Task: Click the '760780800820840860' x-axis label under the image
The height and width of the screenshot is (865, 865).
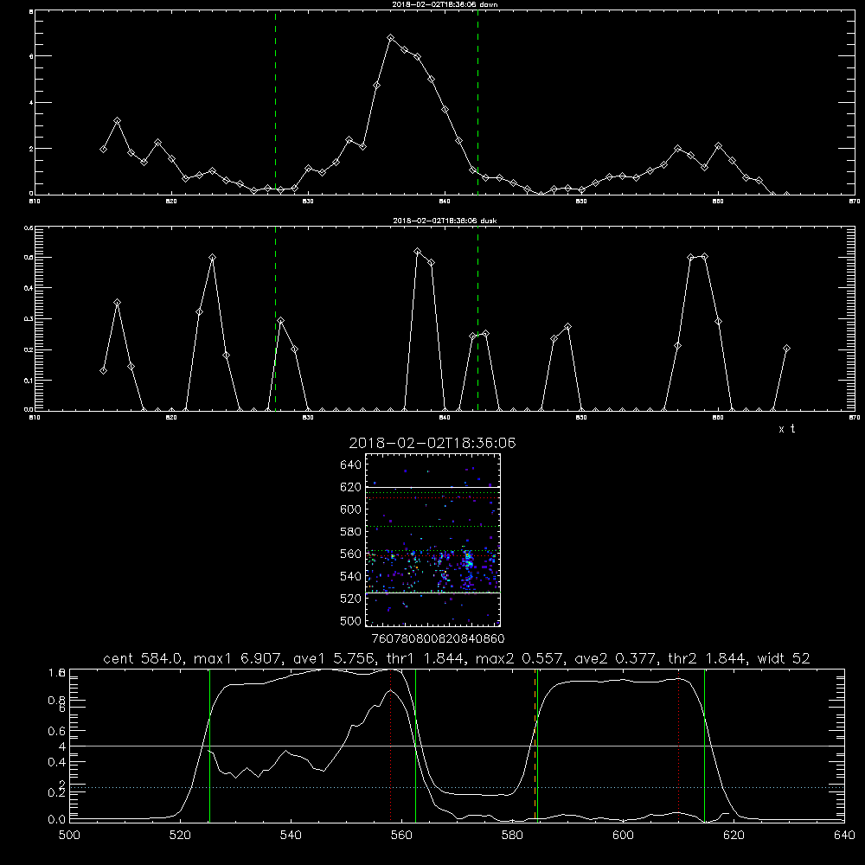Action: (438, 639)
